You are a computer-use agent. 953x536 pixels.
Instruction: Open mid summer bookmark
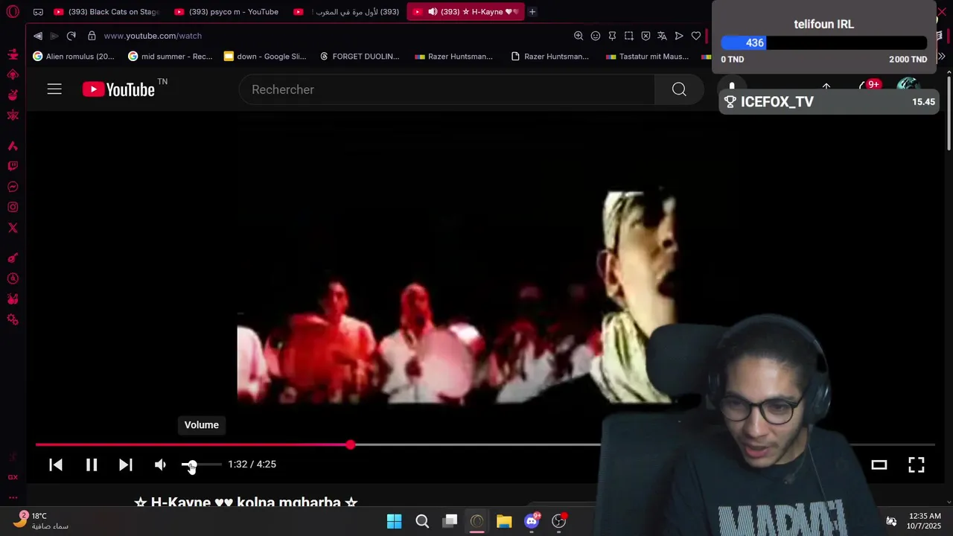click(170, 57)
